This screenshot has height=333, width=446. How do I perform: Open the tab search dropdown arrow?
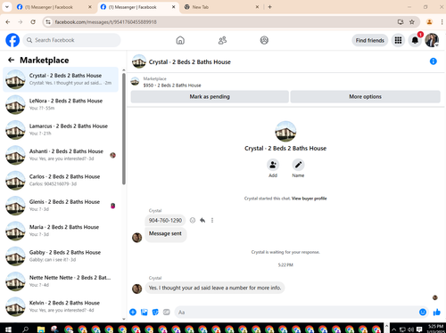pos(7,7)
